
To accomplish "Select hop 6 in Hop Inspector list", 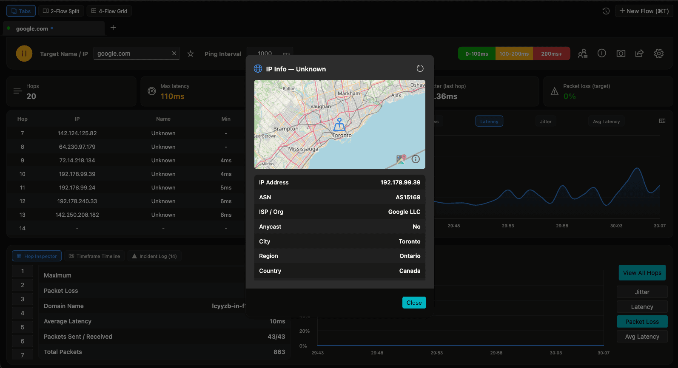I will [23, 341].
